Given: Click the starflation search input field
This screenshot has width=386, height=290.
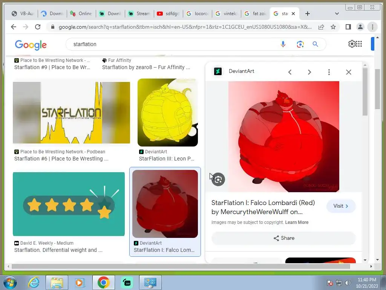Looking at the screenshot, I should (x=172, y=44).
